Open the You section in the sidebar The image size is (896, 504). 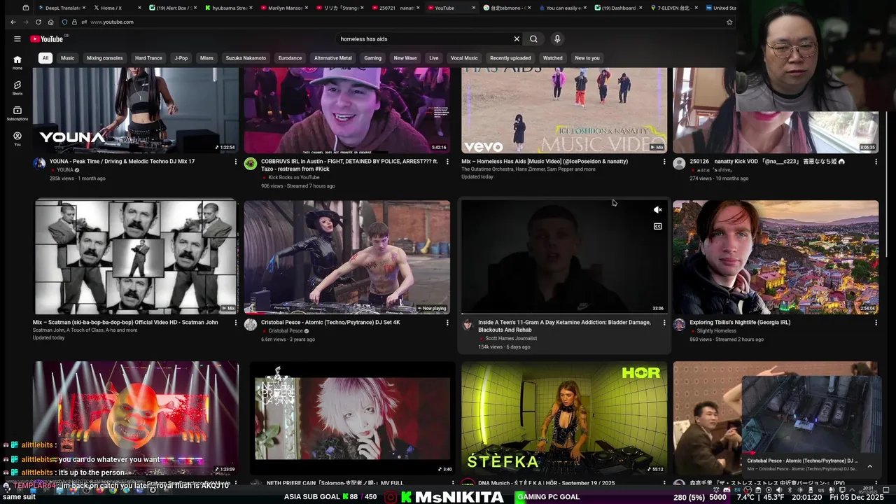pyautogui.click(x=17, y=139)
